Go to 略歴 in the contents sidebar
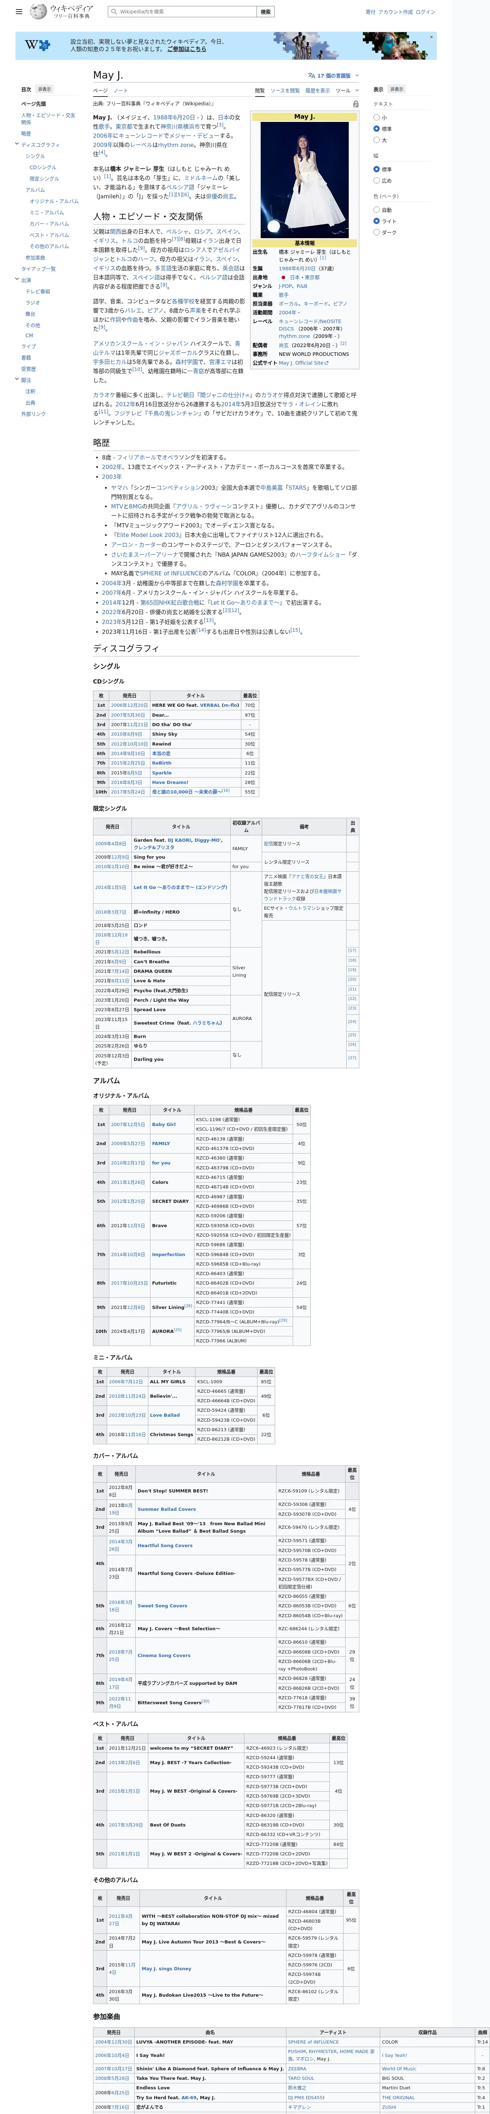The image size is (490, 2114). click(26, 134)
